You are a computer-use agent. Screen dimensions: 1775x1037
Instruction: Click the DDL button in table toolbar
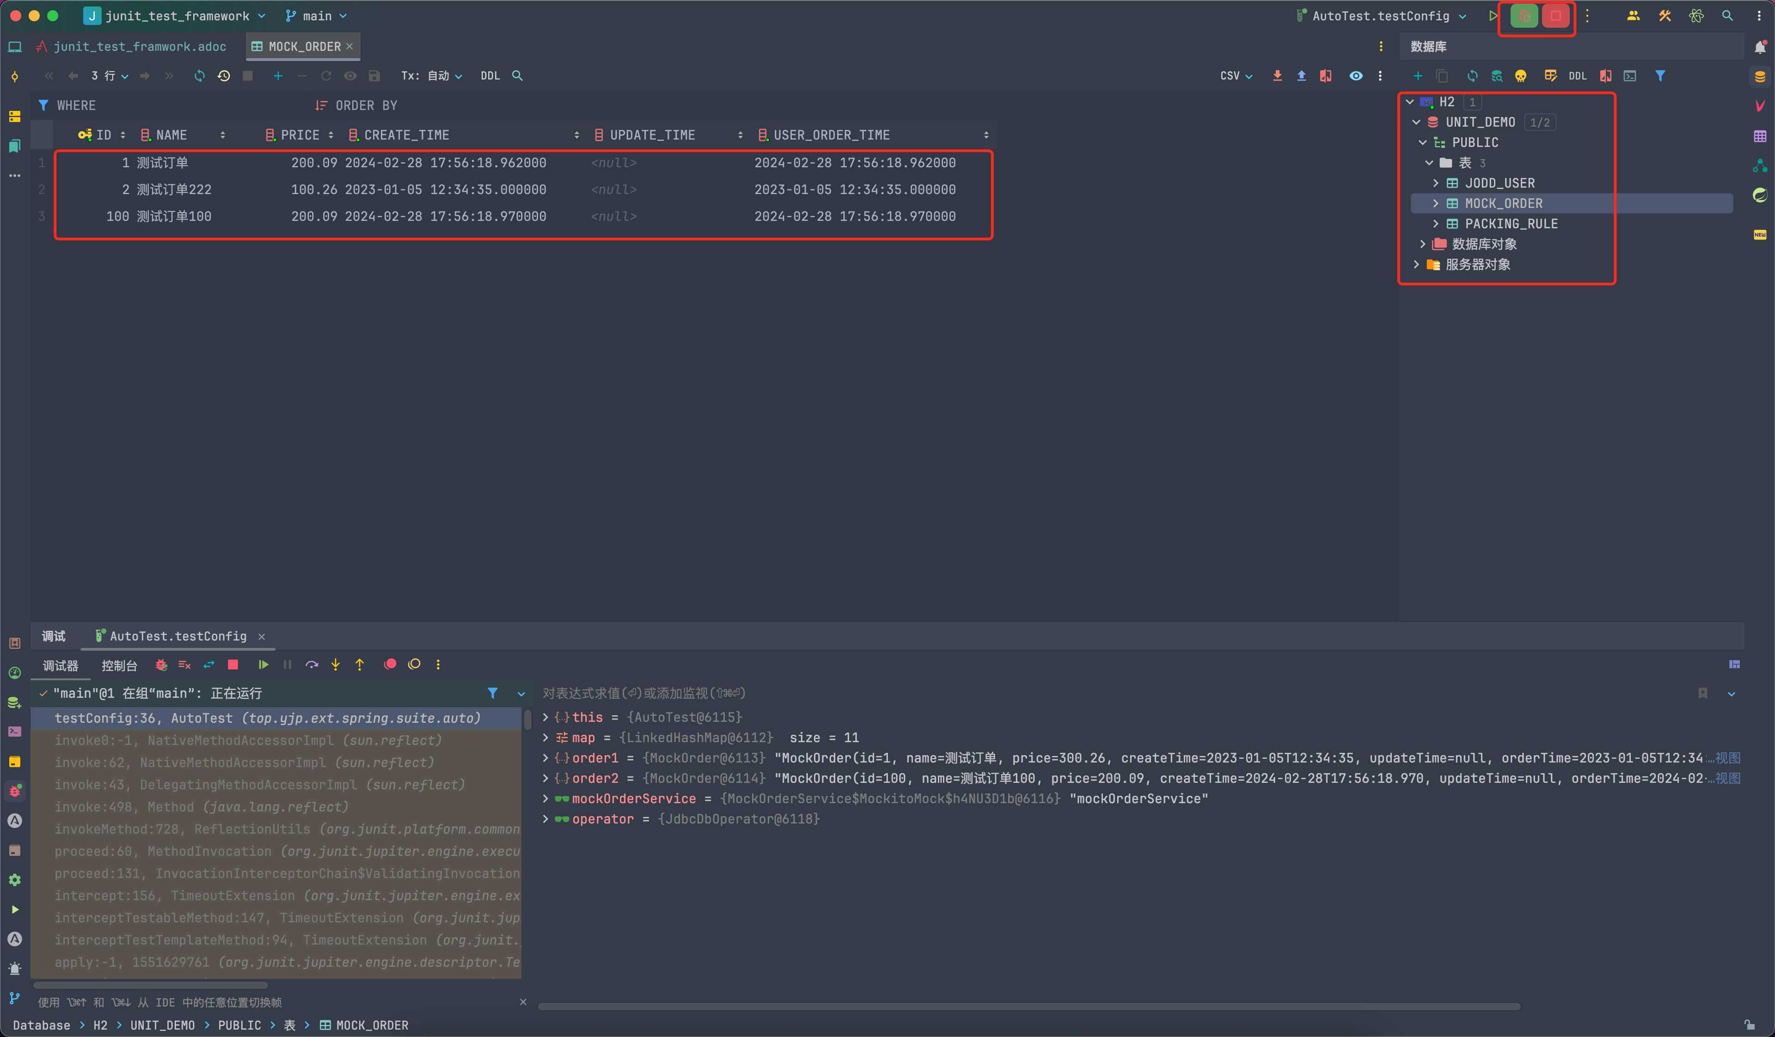pos(490,76)
